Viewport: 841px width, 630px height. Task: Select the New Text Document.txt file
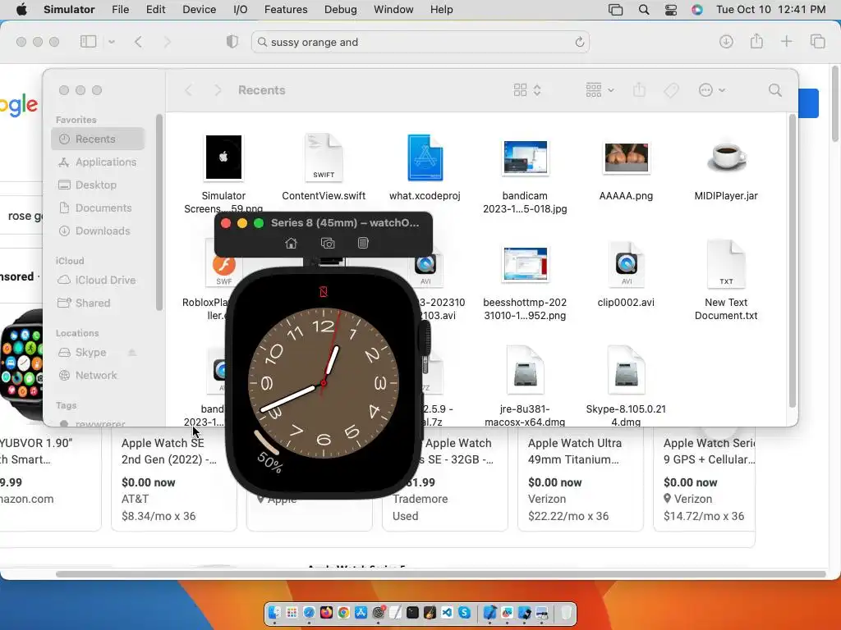726,281
